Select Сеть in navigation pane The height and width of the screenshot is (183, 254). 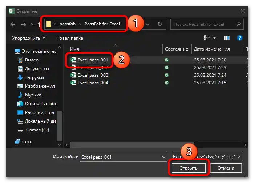pyautogui.click(x=23, y=142)
